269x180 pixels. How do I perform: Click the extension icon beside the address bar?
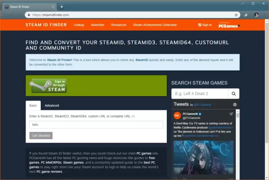[x=246, y=15]
